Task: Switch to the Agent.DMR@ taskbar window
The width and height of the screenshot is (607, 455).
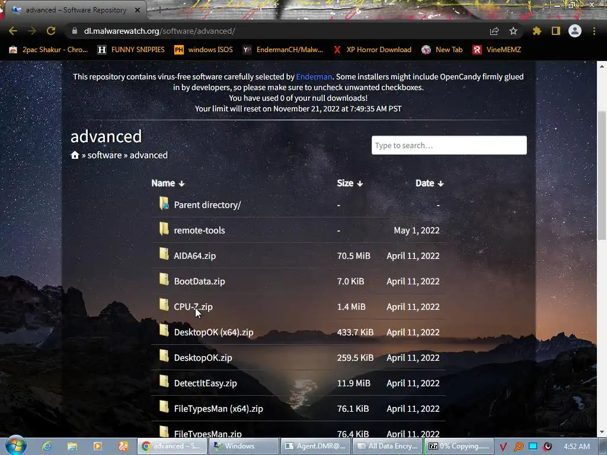Action: [315, 446]
